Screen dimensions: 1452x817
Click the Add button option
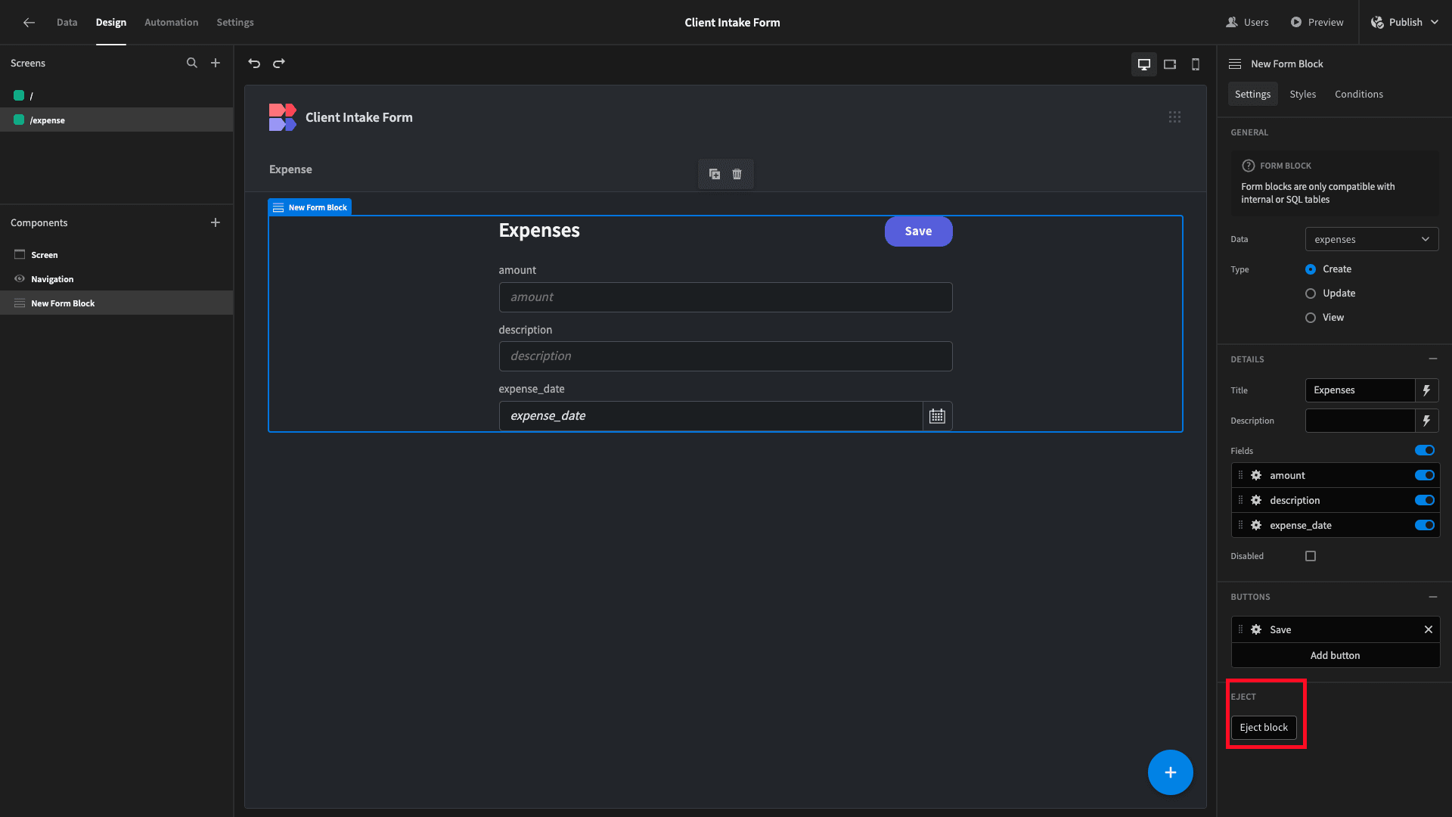coord(1335,656)
